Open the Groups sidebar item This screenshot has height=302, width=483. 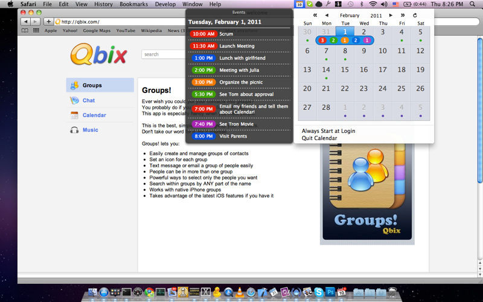[100, 85]
